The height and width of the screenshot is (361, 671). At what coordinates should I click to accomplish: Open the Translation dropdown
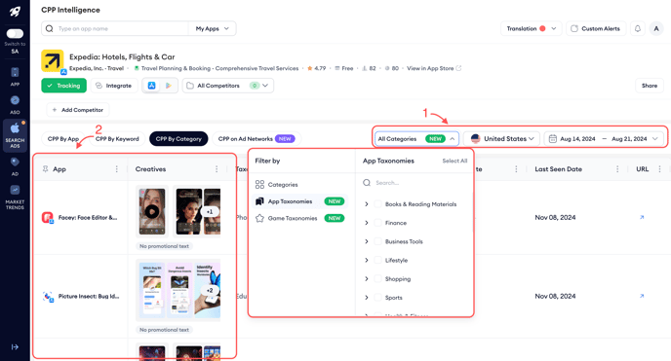tap(532, 28)
